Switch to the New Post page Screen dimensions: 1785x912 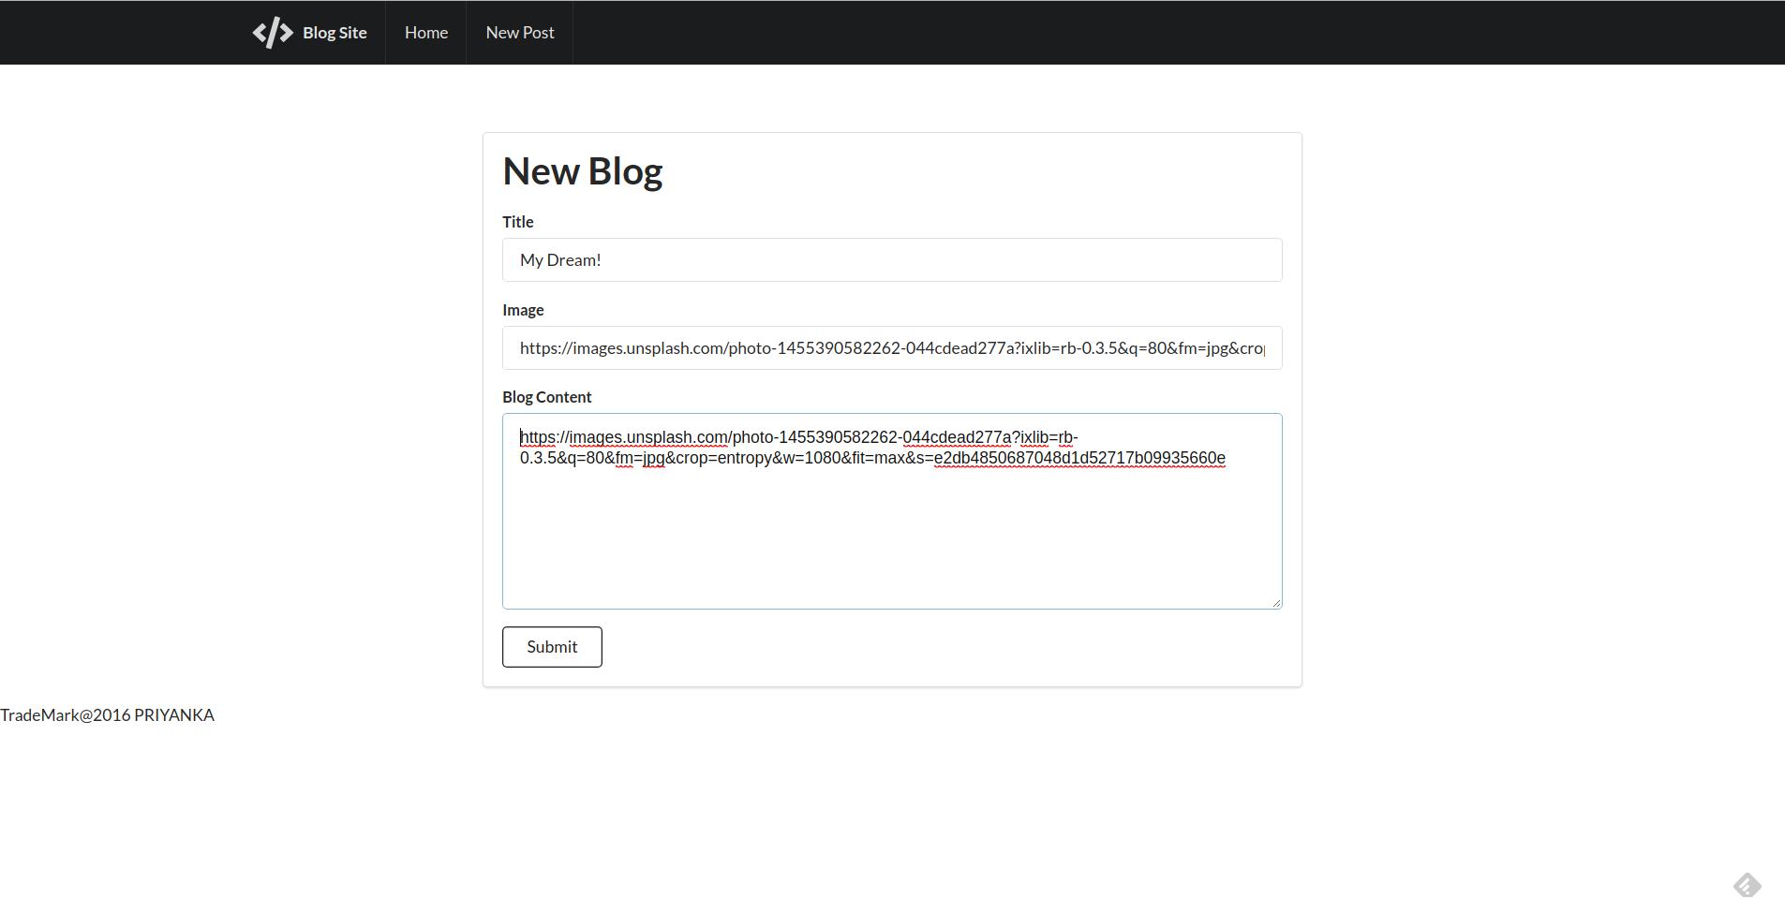point(519,31)
